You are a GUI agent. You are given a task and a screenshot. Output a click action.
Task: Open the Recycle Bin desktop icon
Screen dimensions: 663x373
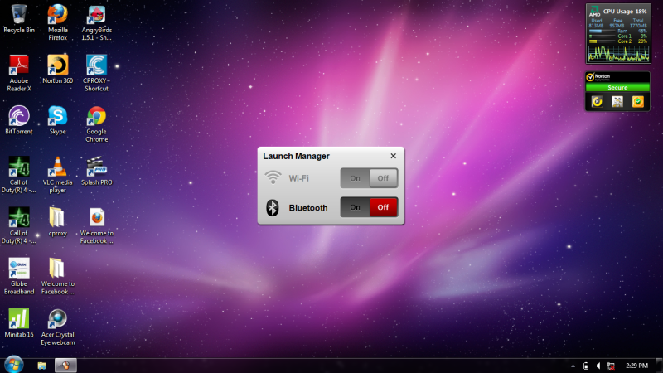pos(19,15)
